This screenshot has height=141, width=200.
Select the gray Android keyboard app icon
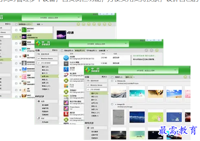point(66,63)
